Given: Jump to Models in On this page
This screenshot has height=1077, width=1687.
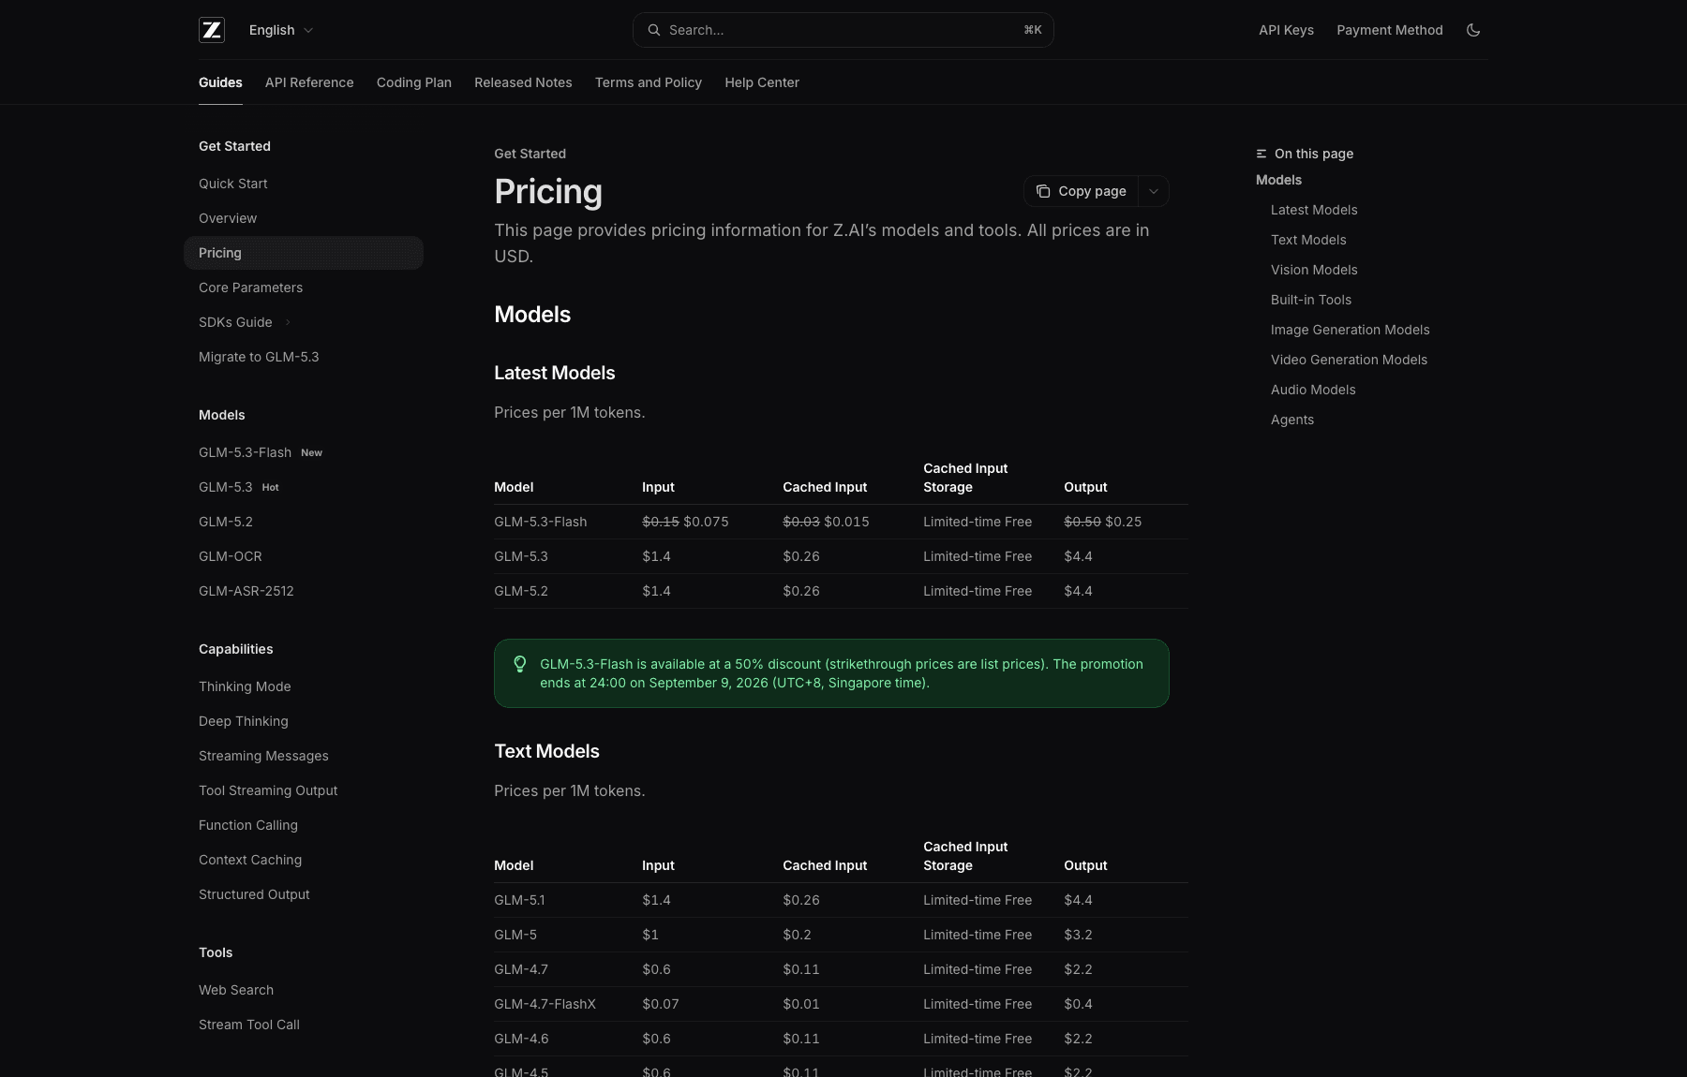Looking at the screenshot, I should [x=1278, y=180].
